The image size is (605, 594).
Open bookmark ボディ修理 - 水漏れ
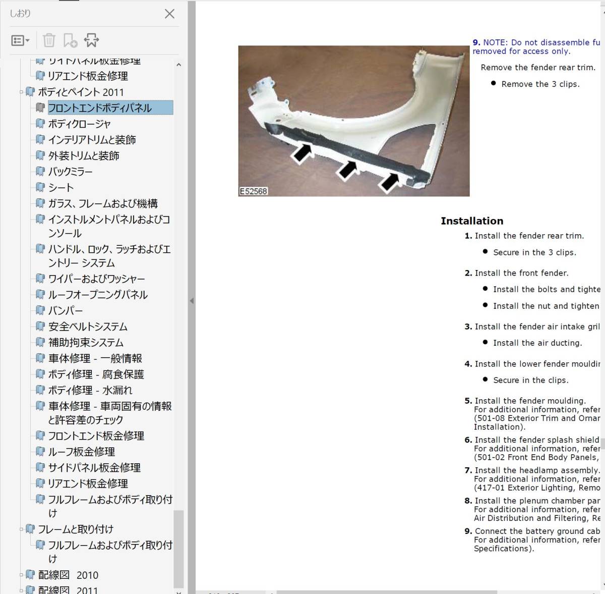pos(90,390)
